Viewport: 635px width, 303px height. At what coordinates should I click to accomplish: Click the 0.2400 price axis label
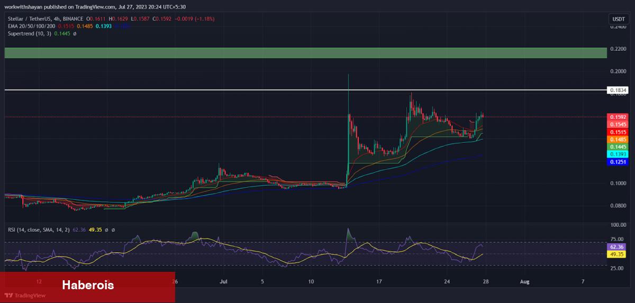[618, 26]
